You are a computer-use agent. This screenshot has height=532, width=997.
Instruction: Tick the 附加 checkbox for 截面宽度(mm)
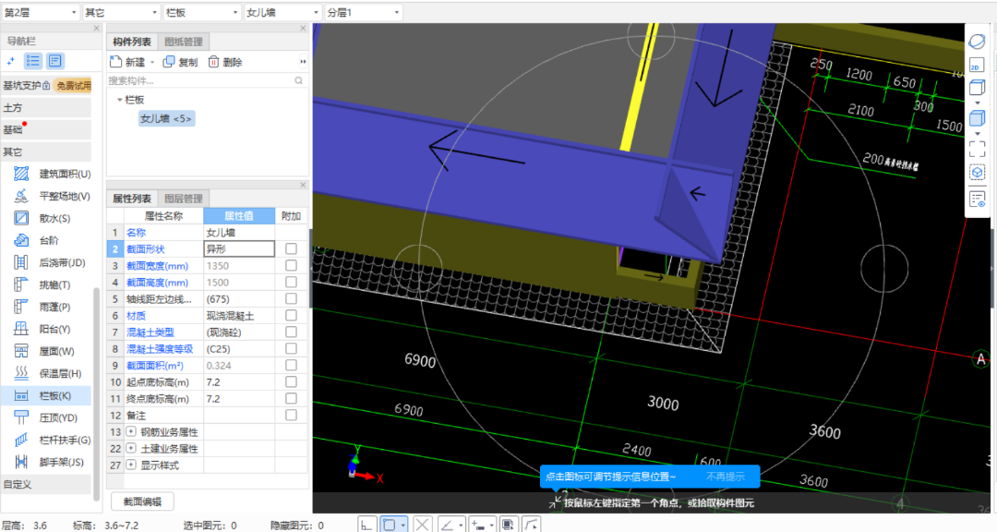pyautogui.click(x=291, y=265)
